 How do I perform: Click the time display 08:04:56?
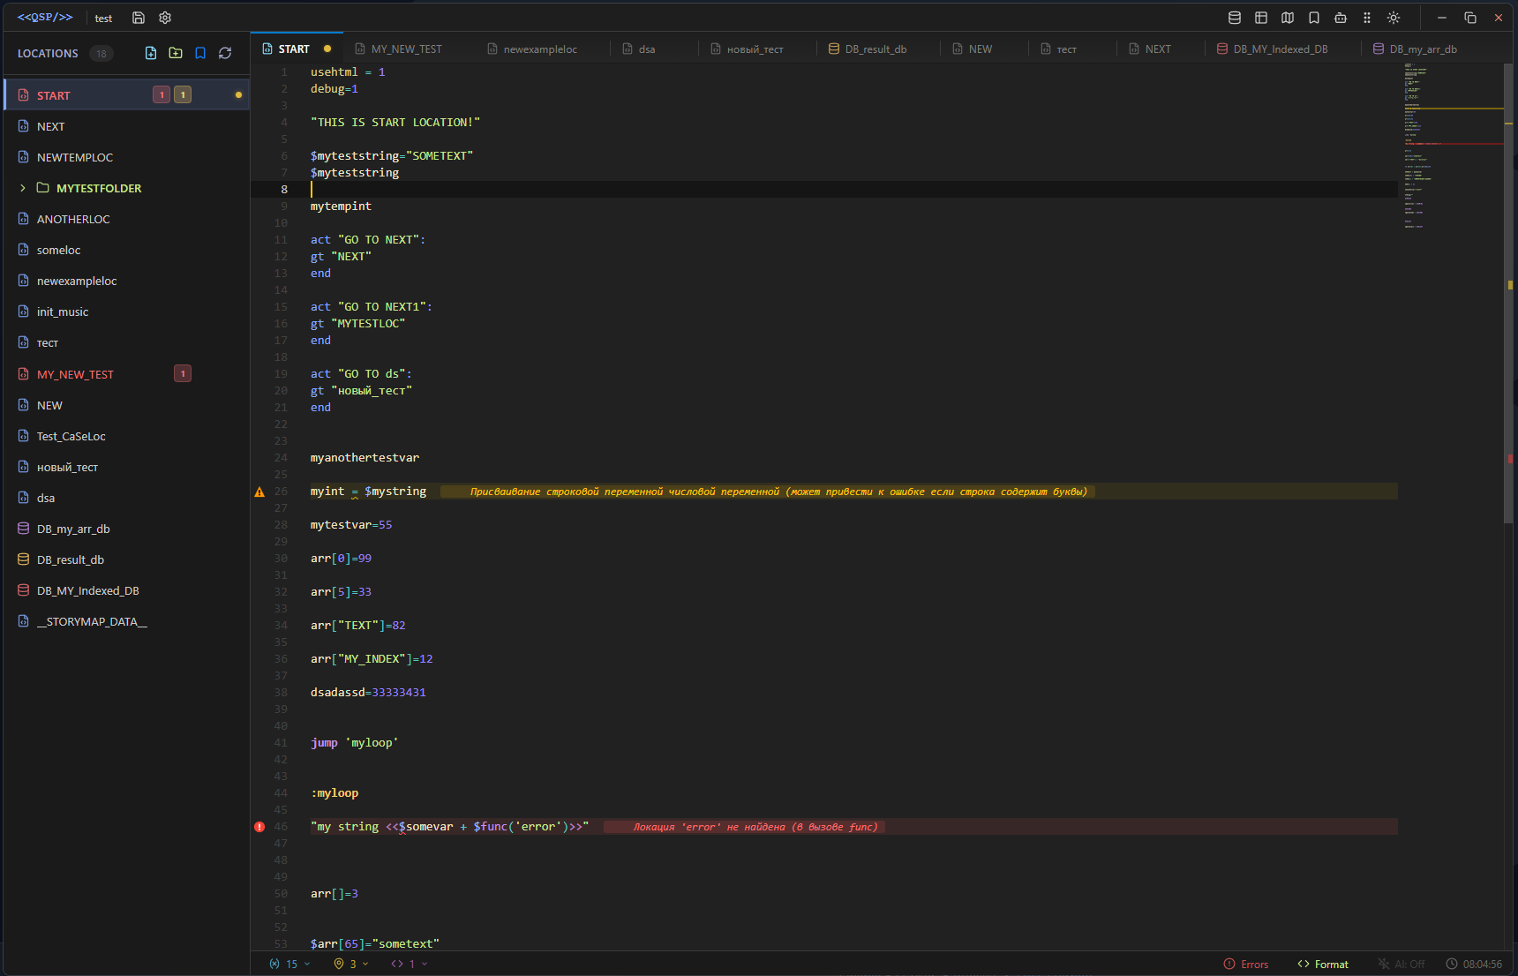[1474, 964]
